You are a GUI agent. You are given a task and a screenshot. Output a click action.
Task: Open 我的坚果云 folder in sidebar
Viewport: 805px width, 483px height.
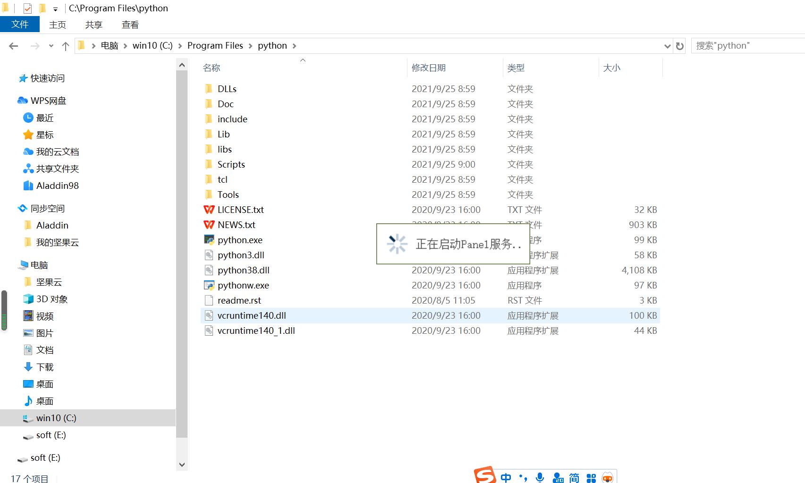pyautogui.click(x=57, y=242)
